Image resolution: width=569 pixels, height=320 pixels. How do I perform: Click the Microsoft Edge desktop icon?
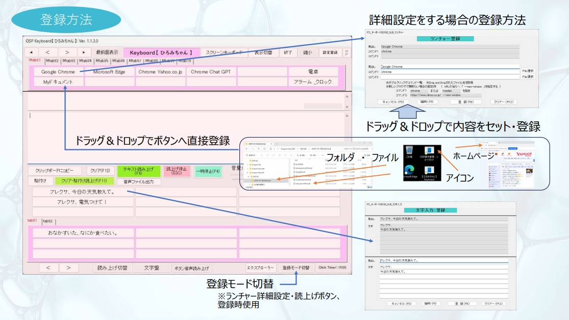coord(410,172)
